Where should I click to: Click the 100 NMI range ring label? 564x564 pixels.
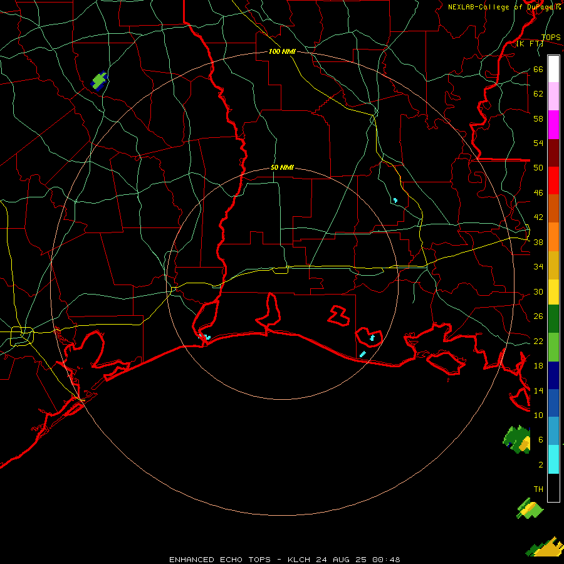point(282,51)
